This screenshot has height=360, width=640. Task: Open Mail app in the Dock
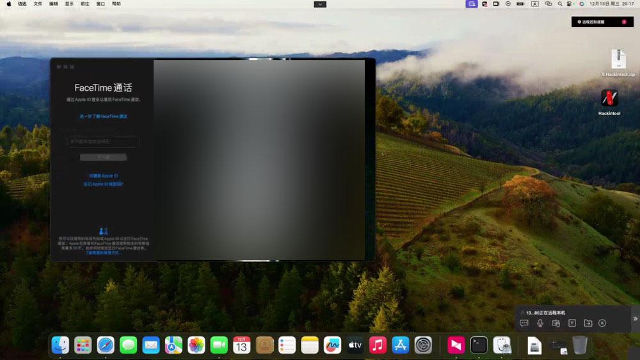click(x=151, y=345)
